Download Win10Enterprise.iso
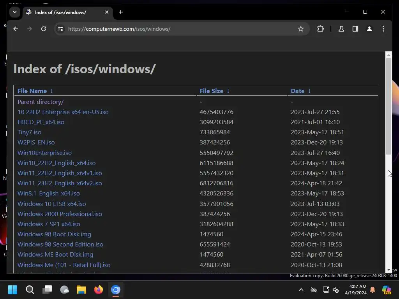Image resolution: width=399 pixels, height=299 pixels. [44, 153]
